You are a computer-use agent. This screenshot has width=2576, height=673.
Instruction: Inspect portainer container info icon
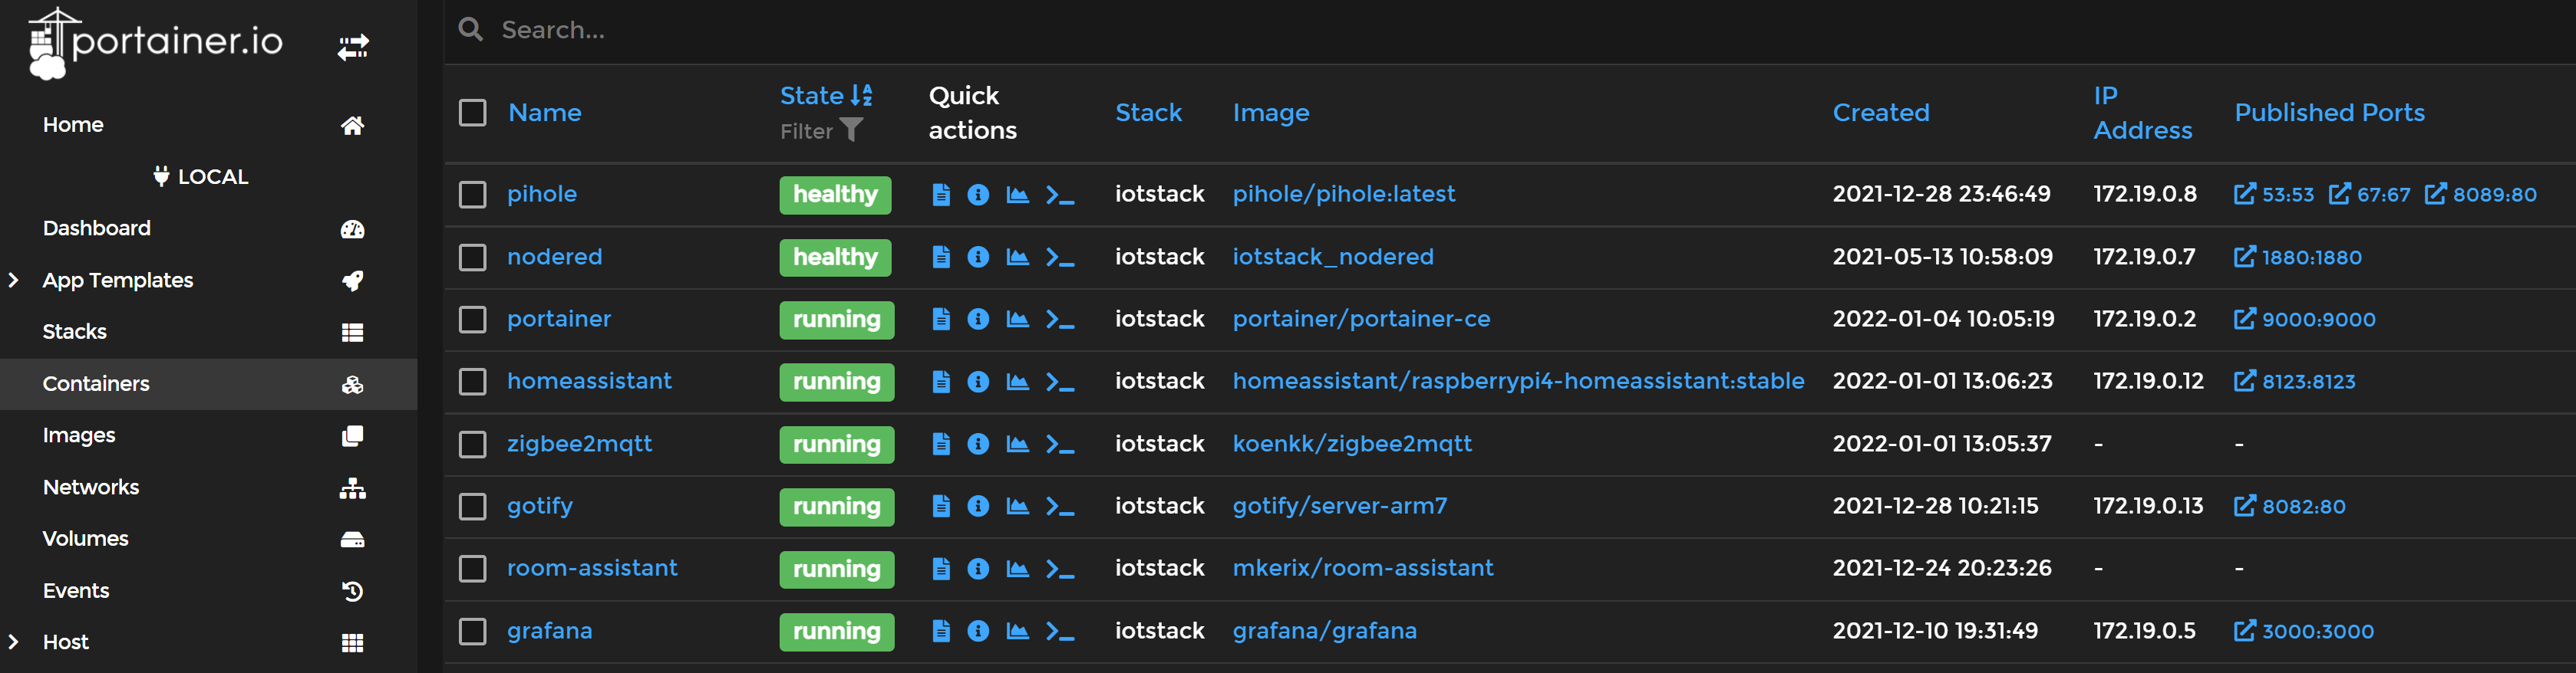tap(978, 319)
